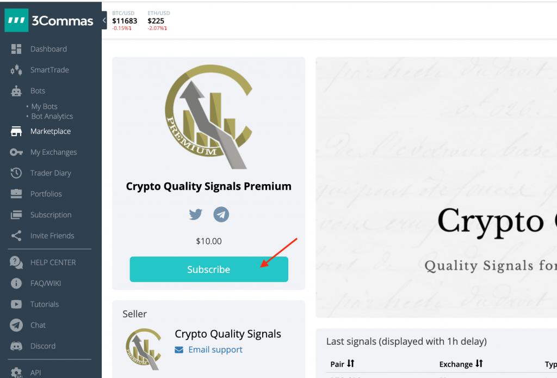Screen dimensions: 557x378
Task: Open the Portfolios sidebar item
Action: coord(46,194)
